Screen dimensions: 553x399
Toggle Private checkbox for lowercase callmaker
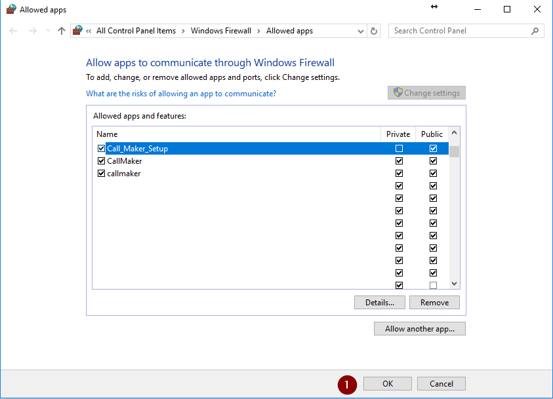pos(399,173)
